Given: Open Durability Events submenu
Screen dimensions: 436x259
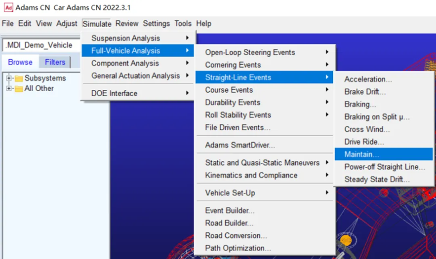Looking at the screenshot, I should [265, 102].
